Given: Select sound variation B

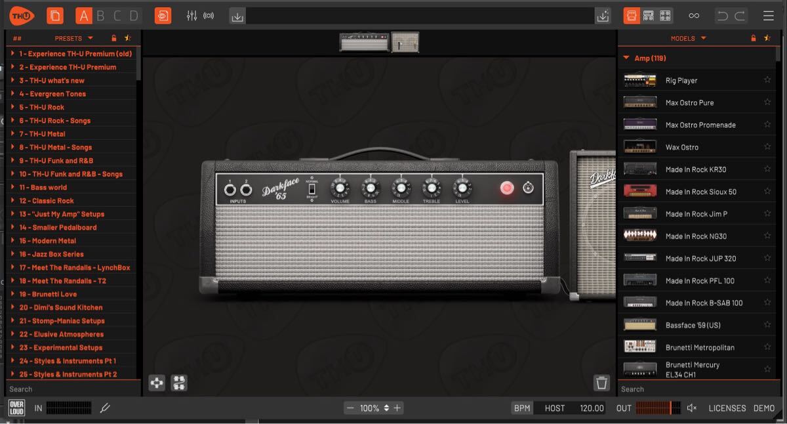Looking at the screenshot, I should (100, 16).
